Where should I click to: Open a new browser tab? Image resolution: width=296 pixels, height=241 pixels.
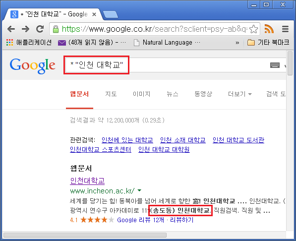coord(111,14)
